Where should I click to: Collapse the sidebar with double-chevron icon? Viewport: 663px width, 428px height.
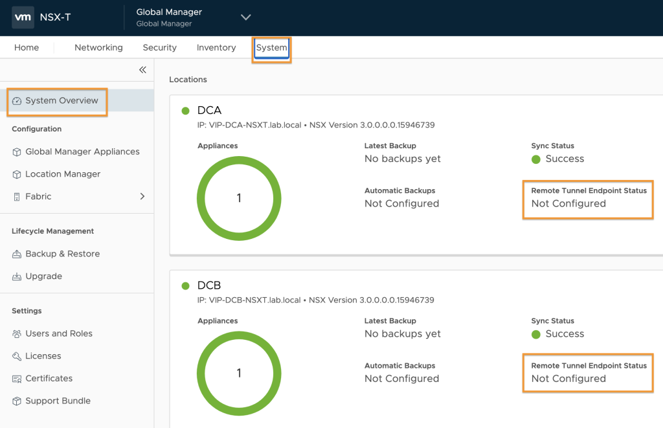[143, 70]
